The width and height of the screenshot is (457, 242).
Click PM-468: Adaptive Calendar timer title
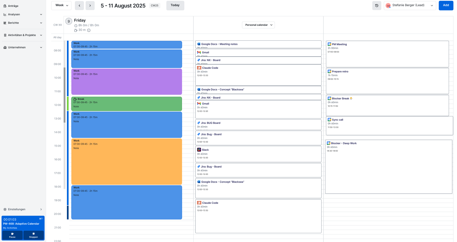click(x=21, y=224)
